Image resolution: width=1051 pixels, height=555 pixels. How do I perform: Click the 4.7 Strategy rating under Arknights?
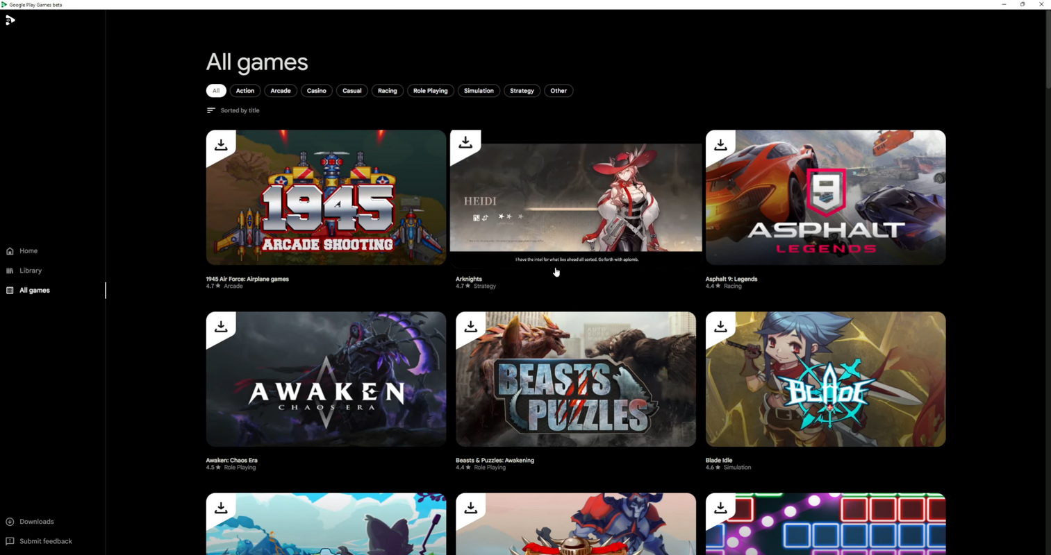(476, 286)
